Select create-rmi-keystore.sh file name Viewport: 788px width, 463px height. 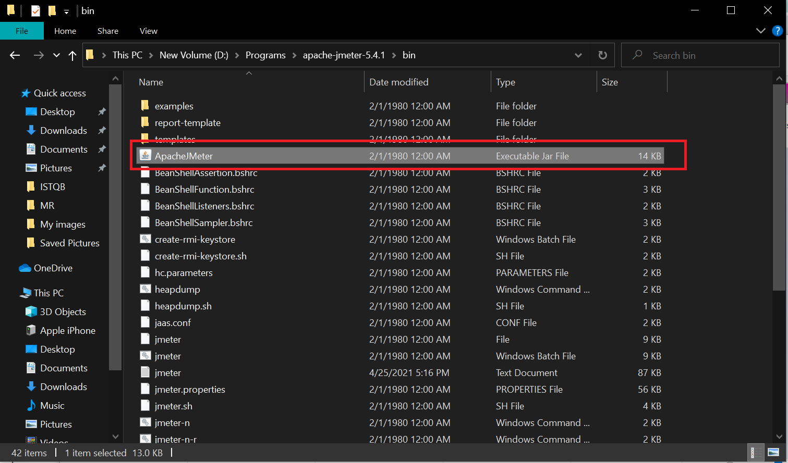pos(201,256)
